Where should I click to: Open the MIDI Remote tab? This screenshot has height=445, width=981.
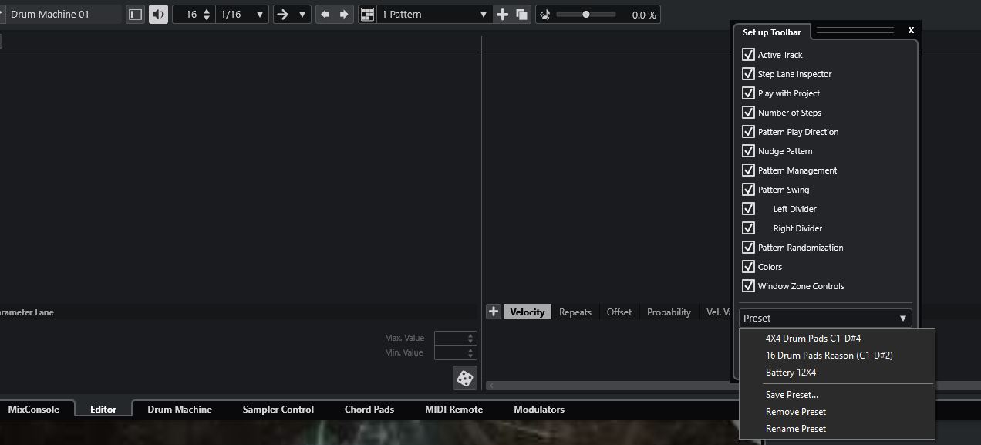coord(453,410)
